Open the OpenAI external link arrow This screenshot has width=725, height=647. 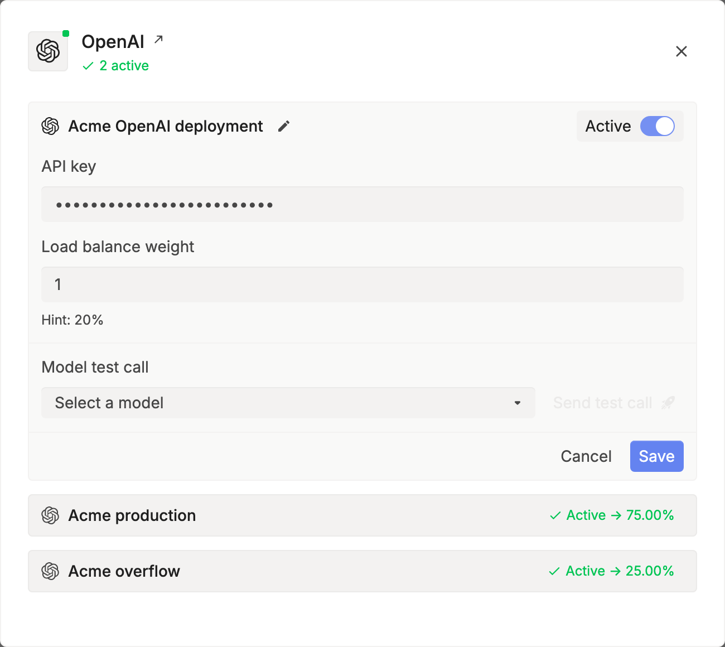coord(159,40)
